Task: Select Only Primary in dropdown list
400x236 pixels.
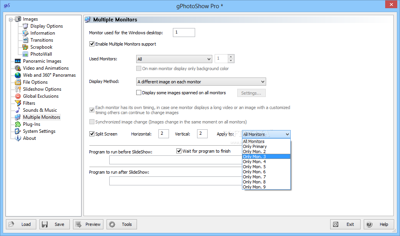Action: [266, 146]
